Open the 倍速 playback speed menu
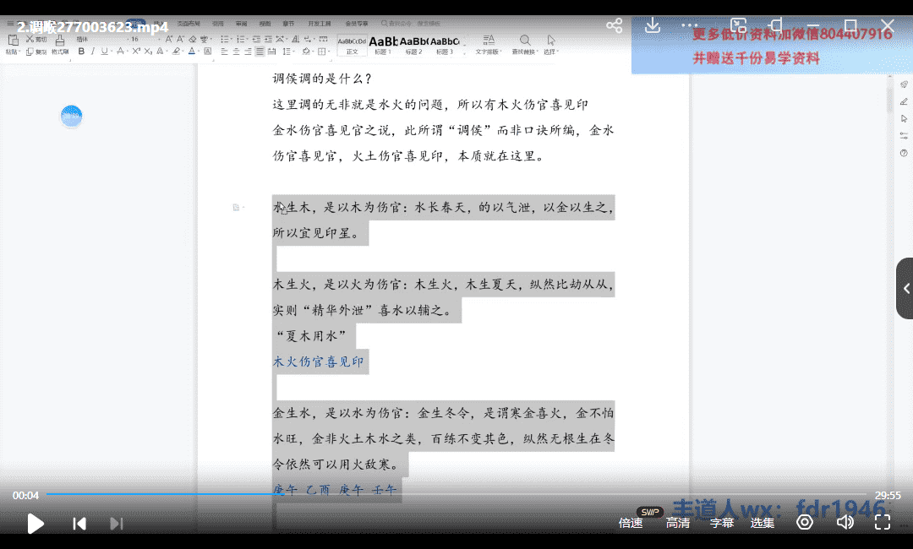The image size is (913, 549). tap(631, 523)
